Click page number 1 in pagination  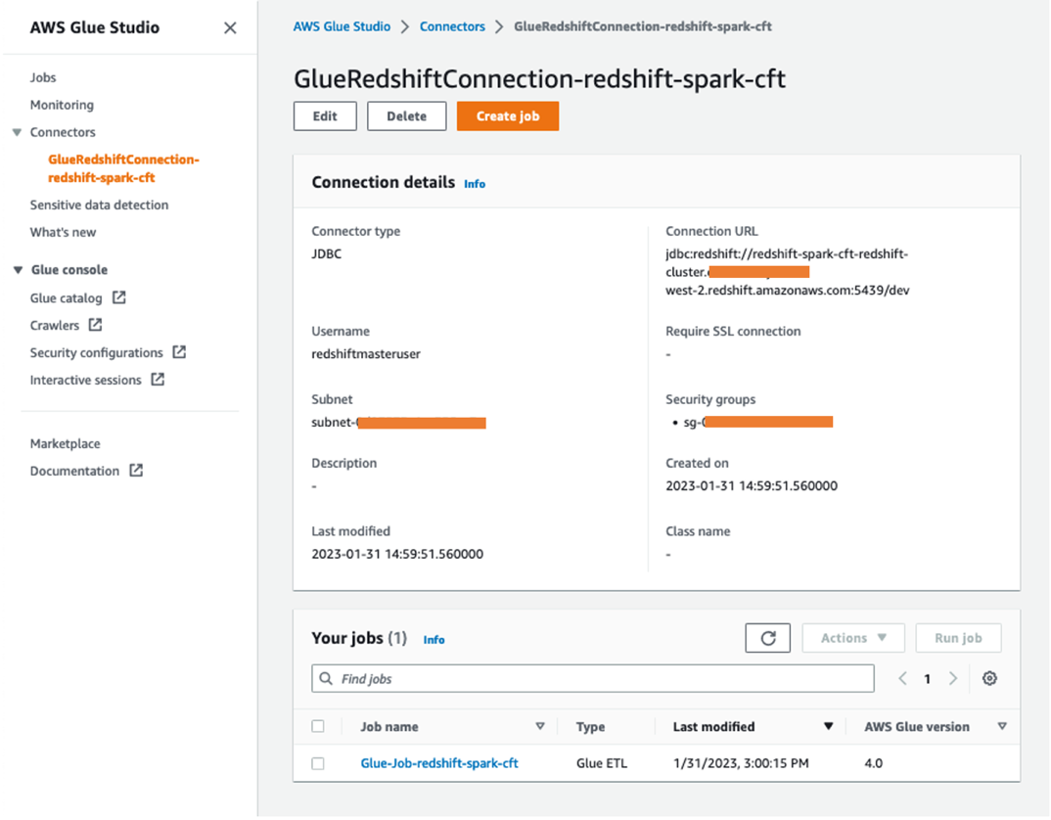point(928,678)
